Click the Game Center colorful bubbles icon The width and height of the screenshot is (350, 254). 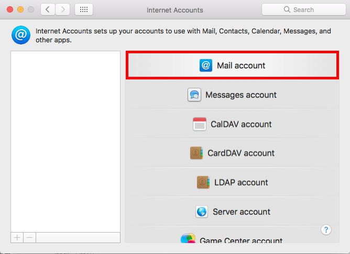[188, 239]
